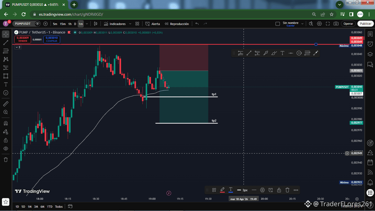
Task: Click the red VENDER sell button
Action: point(23,39)
